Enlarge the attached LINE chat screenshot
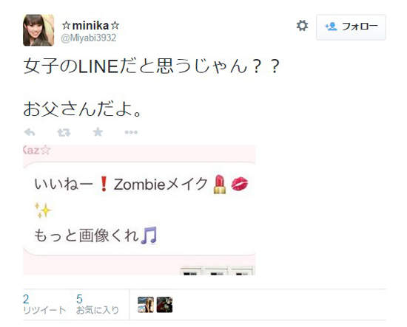This screenshot has height=327, width=407. (139, 210)
